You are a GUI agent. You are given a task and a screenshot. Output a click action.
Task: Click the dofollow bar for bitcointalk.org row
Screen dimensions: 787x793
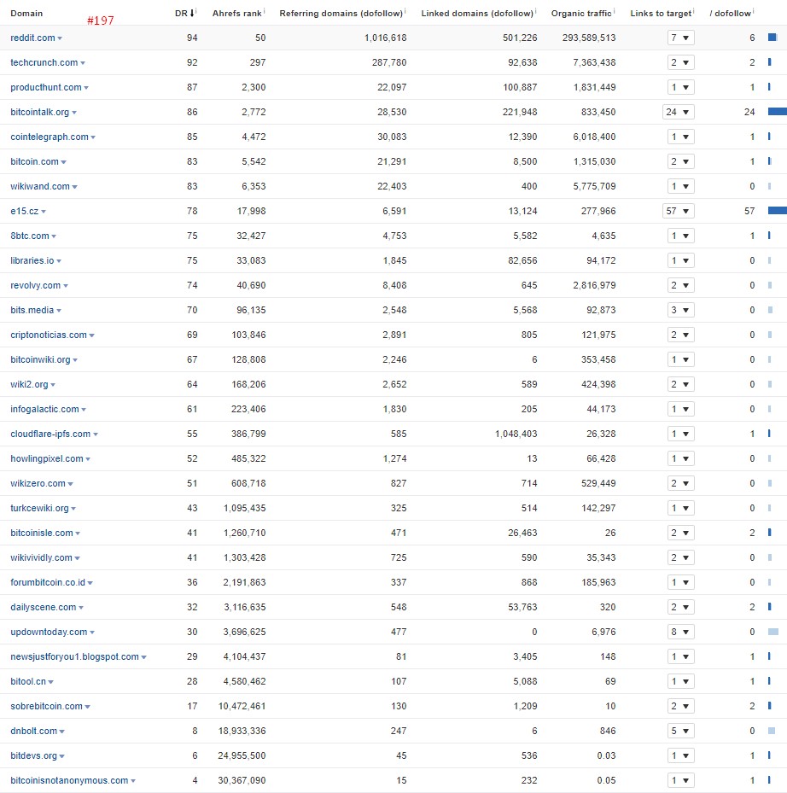point(778,112)
